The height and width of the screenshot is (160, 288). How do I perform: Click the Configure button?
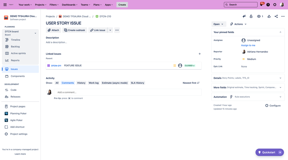click(273, 106)
